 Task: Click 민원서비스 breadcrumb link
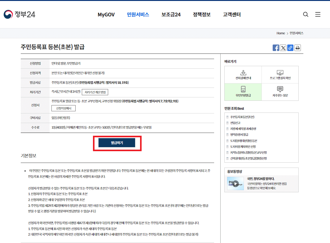point(296,33)
